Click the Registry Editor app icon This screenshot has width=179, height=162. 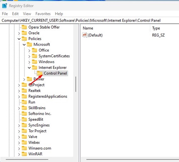(5, 6)
